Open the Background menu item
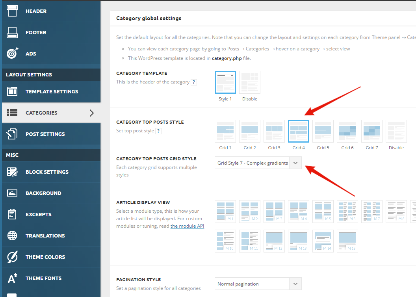 [51, 193]
